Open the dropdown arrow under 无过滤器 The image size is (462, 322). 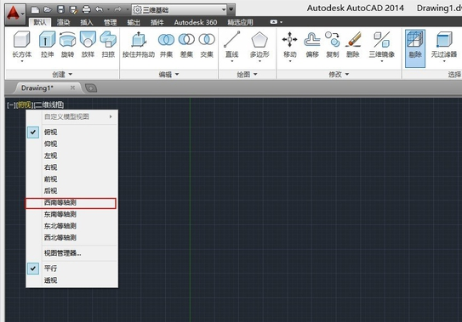tap(444, 61)
